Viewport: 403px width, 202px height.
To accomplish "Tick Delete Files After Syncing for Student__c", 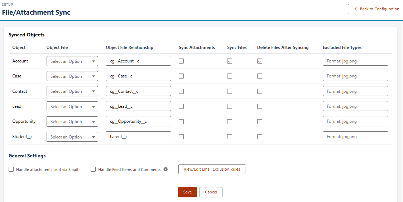I will [260, 137].
